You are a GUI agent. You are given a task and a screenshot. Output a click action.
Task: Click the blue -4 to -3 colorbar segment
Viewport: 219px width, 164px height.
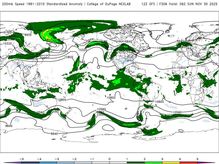coord(48,163)
